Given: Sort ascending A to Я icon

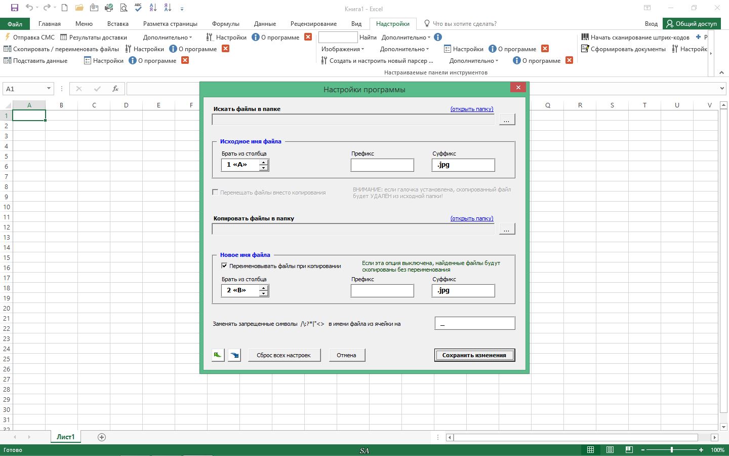Looking at the screenshot, I should tap(153, 8).
